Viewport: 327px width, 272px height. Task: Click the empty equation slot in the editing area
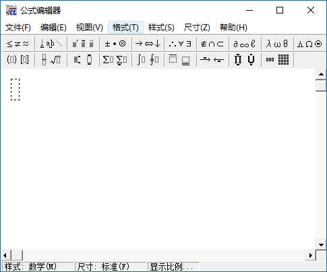click(15, 90)
